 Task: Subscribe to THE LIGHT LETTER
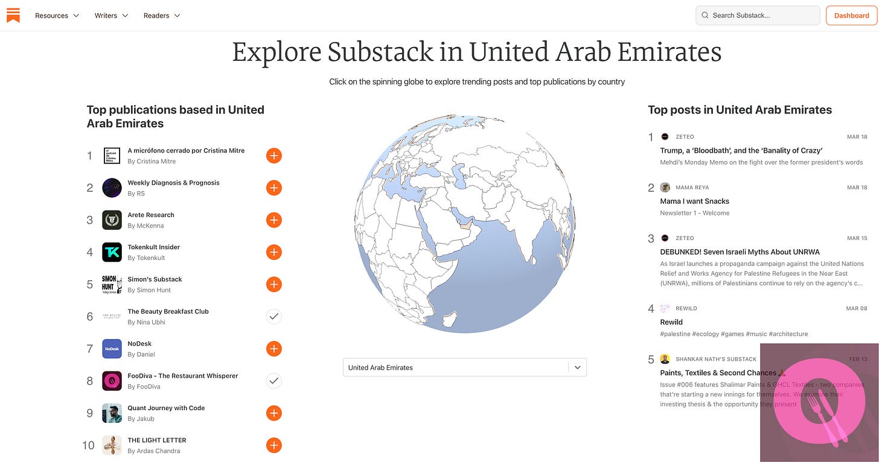274,445
